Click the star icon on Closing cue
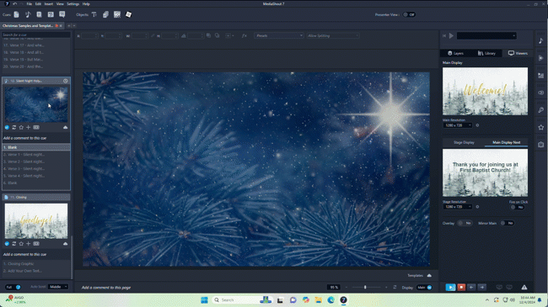The image size is (548, 307). (21, 244)
